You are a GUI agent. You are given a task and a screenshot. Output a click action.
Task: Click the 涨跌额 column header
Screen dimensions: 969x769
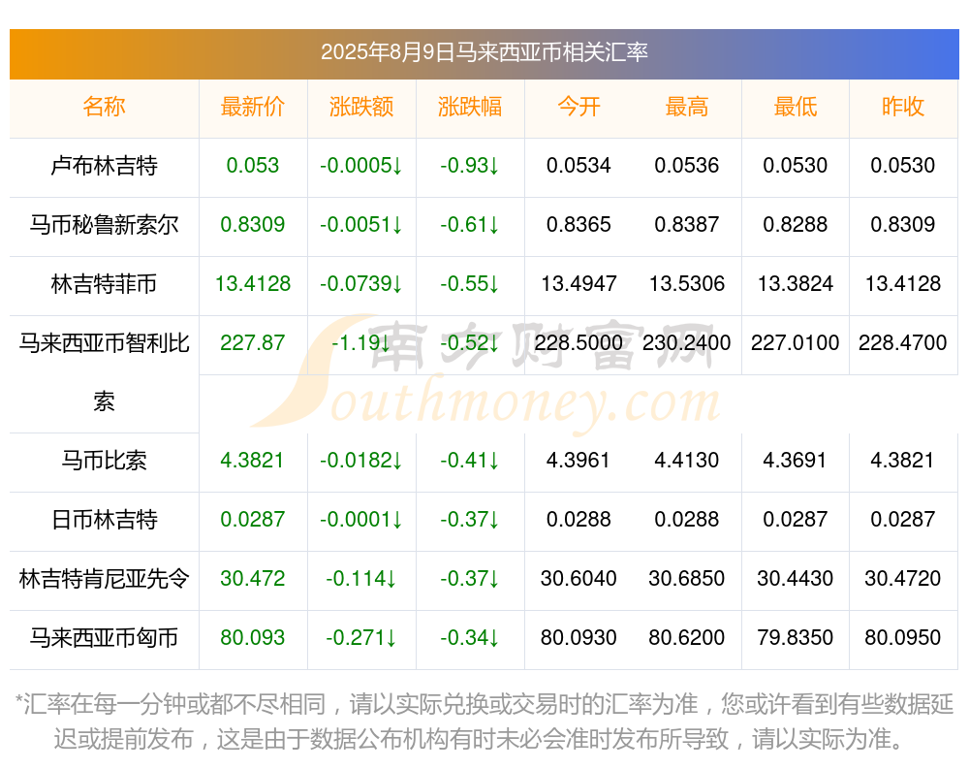point(360,107)
